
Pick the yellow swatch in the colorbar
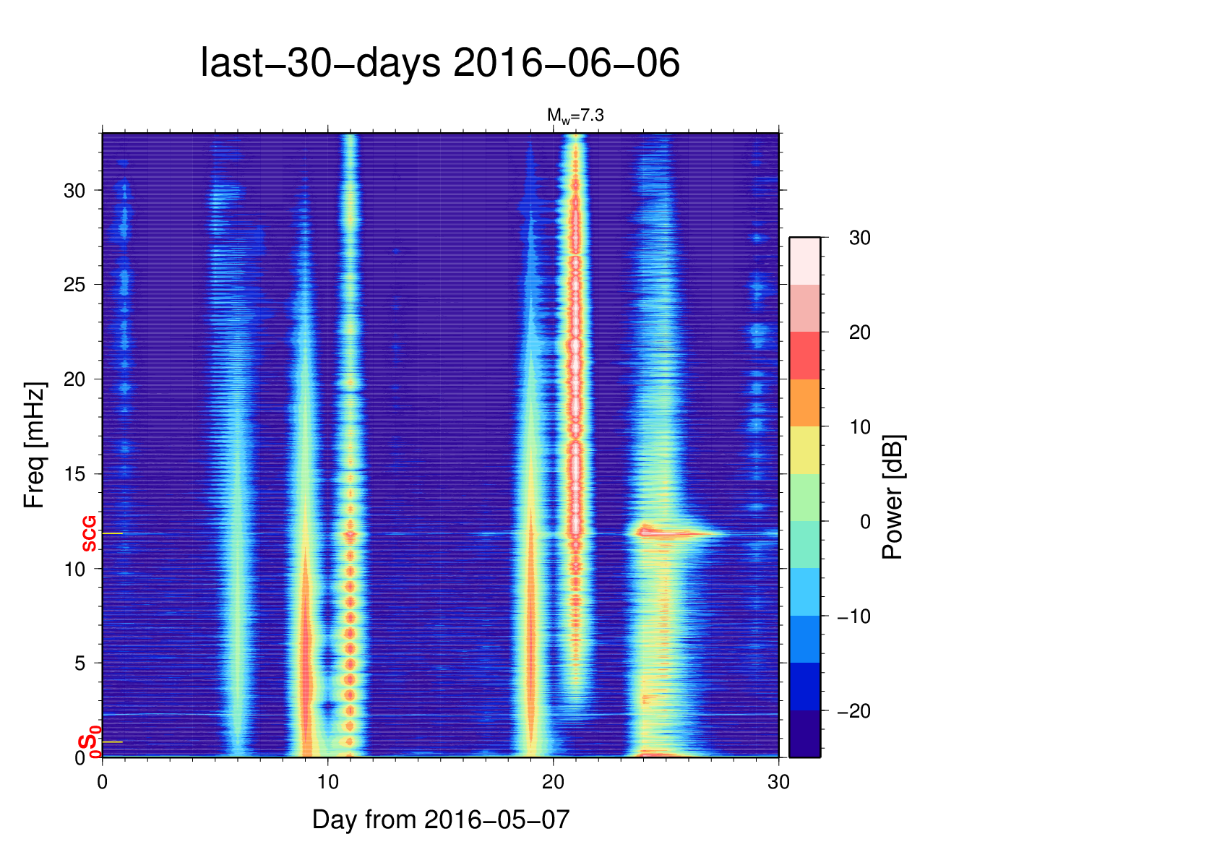point(804,450)
